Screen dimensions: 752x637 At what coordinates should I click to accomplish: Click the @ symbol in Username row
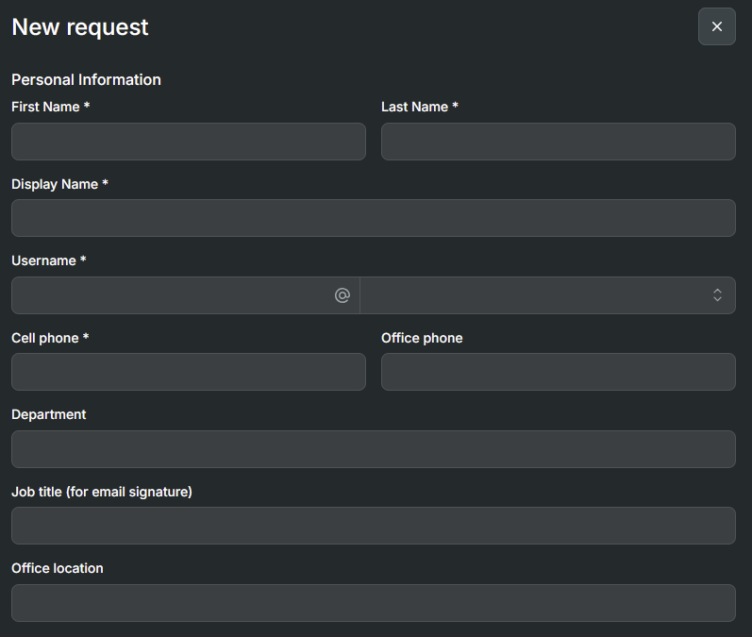coord(342,295)
